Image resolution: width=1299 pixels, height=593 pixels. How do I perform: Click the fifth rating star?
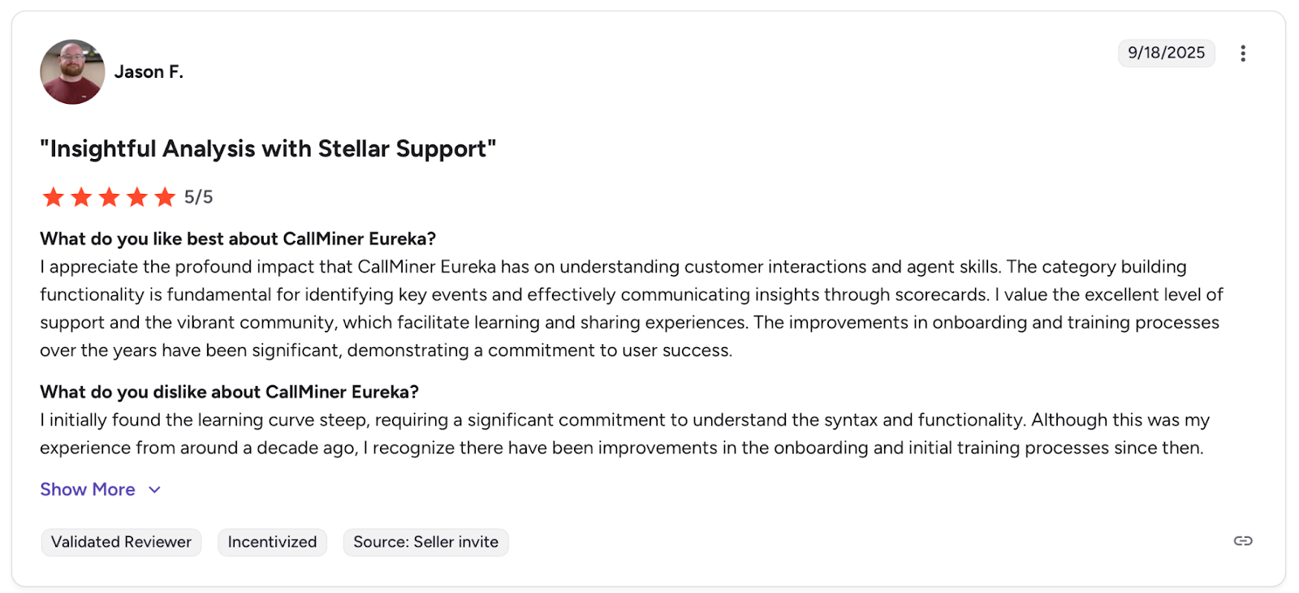click(165, 197)
